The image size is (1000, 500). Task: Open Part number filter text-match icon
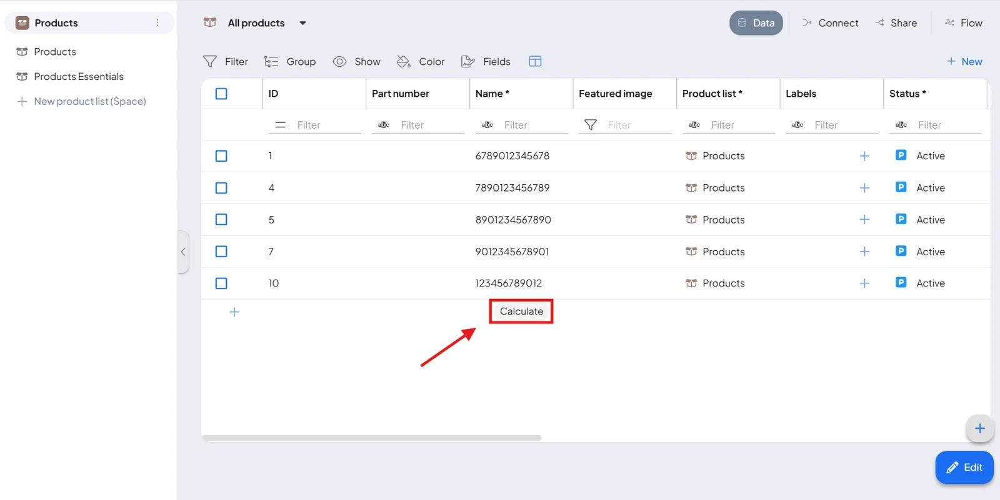tap(384, 125)
